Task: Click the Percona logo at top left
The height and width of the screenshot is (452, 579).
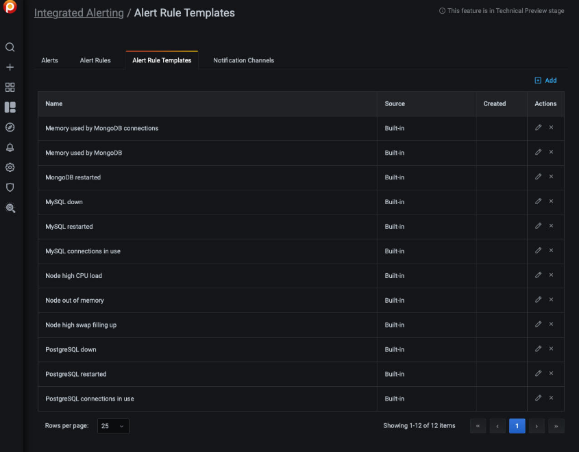Action: (10, 7)
